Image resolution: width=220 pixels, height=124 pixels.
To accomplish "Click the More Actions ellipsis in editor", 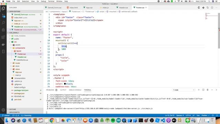I will (x=217, y=8).
